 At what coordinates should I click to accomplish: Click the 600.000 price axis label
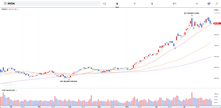click(216, 57)
